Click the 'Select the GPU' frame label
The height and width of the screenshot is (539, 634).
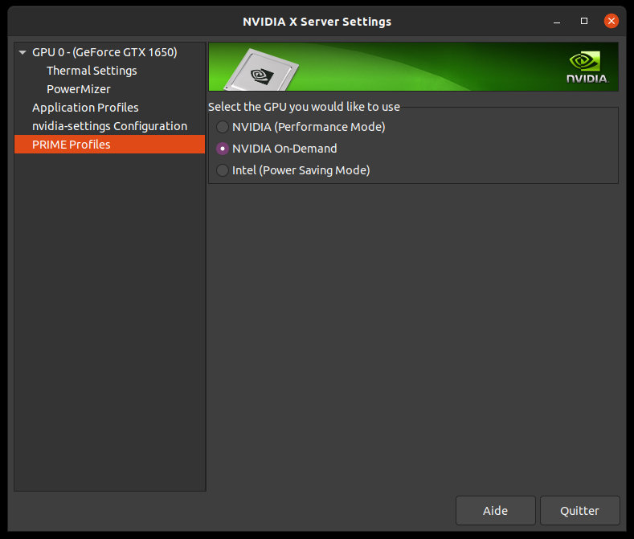tap(304, 107)
